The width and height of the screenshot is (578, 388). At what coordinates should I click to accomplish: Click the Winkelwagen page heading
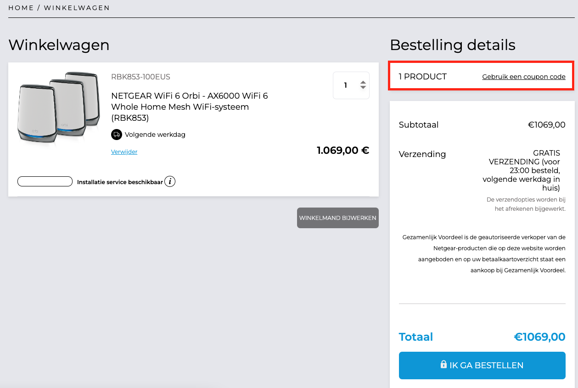click(x=59, y=45)
